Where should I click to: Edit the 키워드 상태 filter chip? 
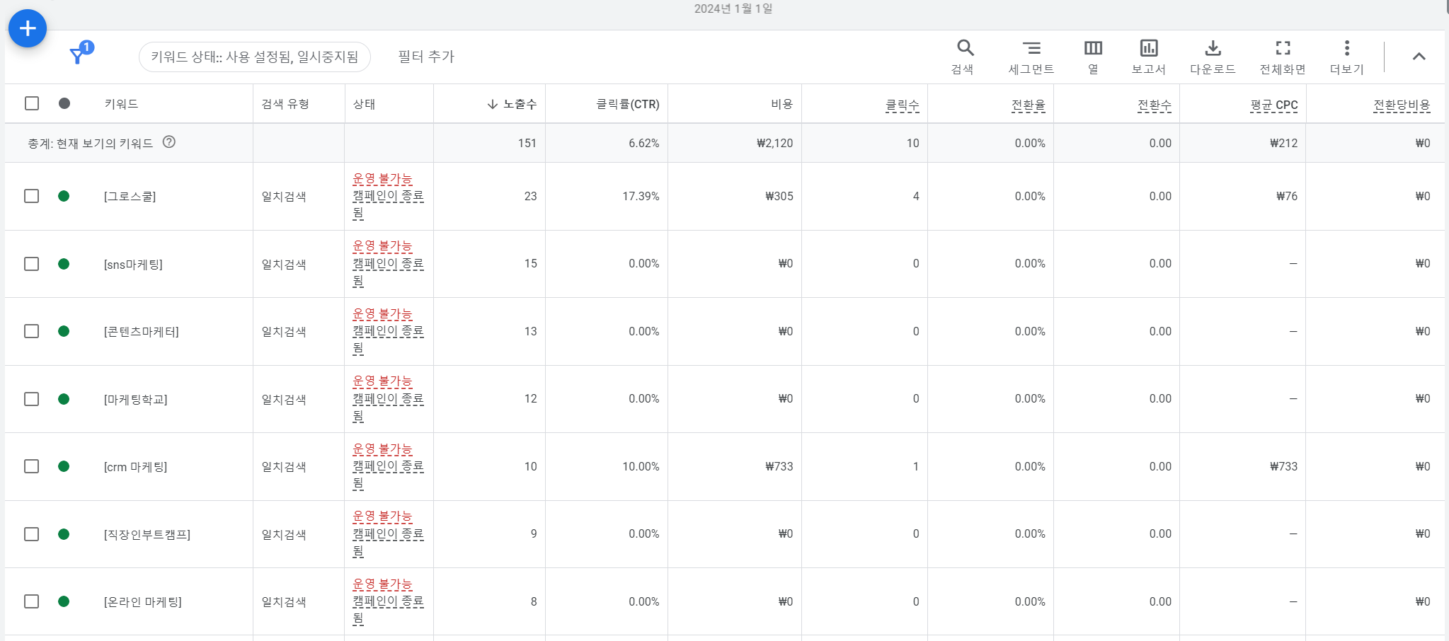click(255, 57)
